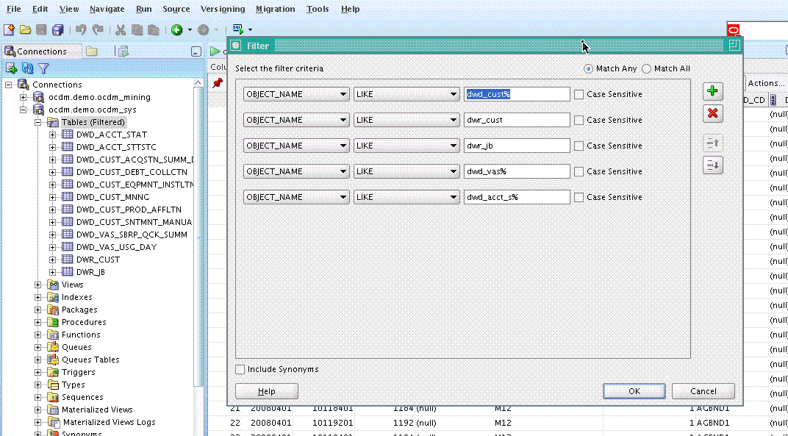The image size is (788, 436).
Task: Refresh the Connections tree
Action: (x=28, y=68)
